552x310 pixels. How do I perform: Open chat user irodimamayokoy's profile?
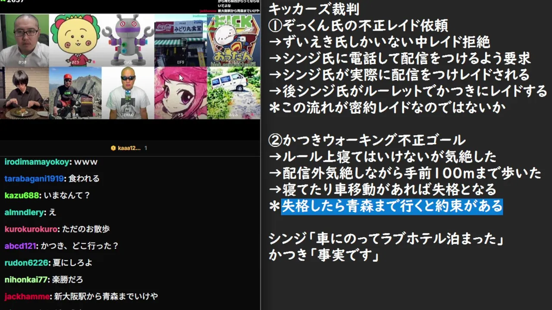click(x=37, y=162)
